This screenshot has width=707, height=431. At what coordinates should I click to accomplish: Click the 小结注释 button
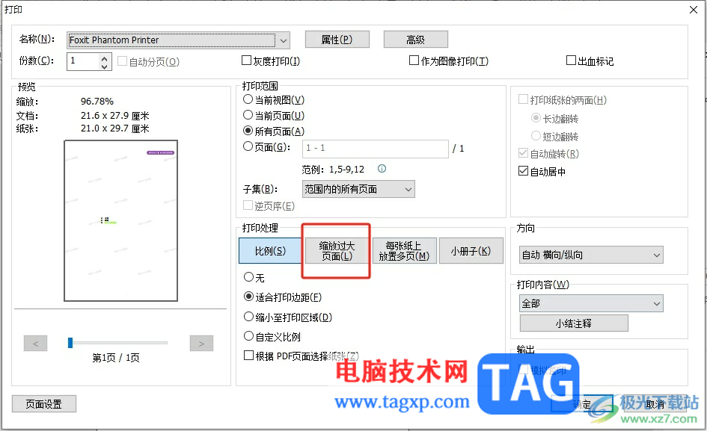[x=574, y=323]
